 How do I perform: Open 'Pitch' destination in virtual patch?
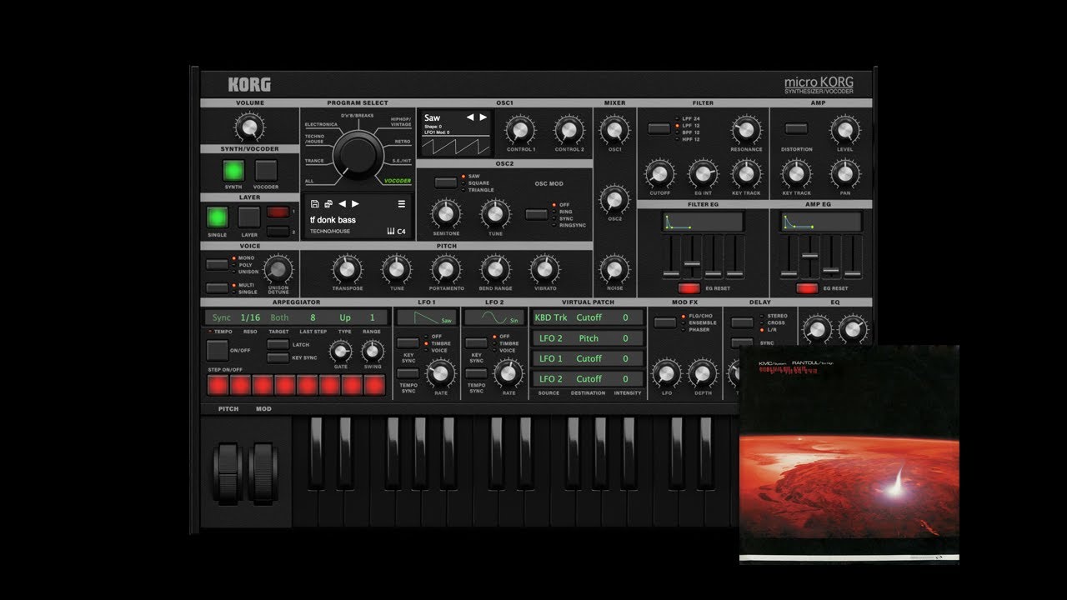pyautogui.click(x=589, y=338)
